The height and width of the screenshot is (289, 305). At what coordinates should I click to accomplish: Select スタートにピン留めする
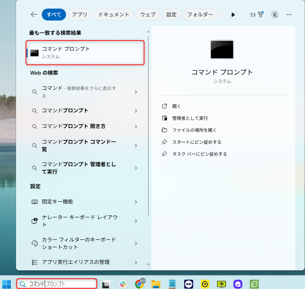(196, 142)
